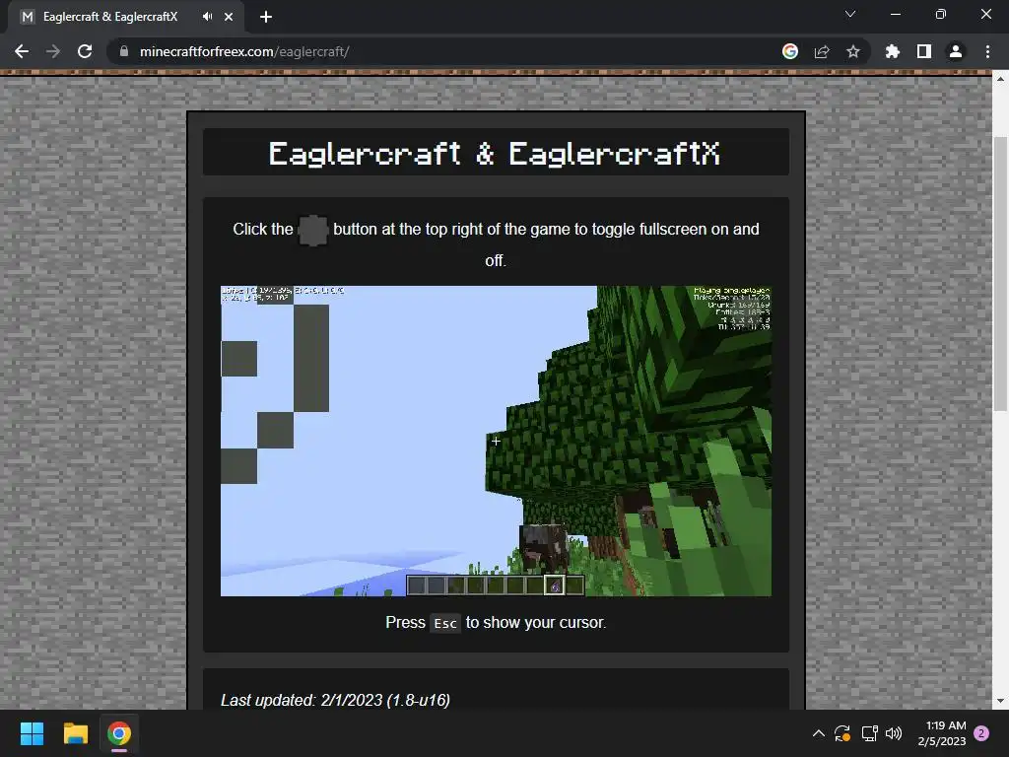Open the Windows Start menu
Viewport: 1009px width, 757px height.
click(32, 733)
